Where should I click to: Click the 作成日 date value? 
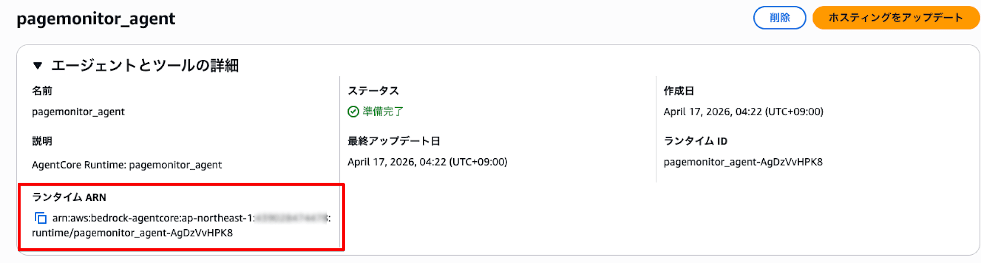[x=743, y=112]
